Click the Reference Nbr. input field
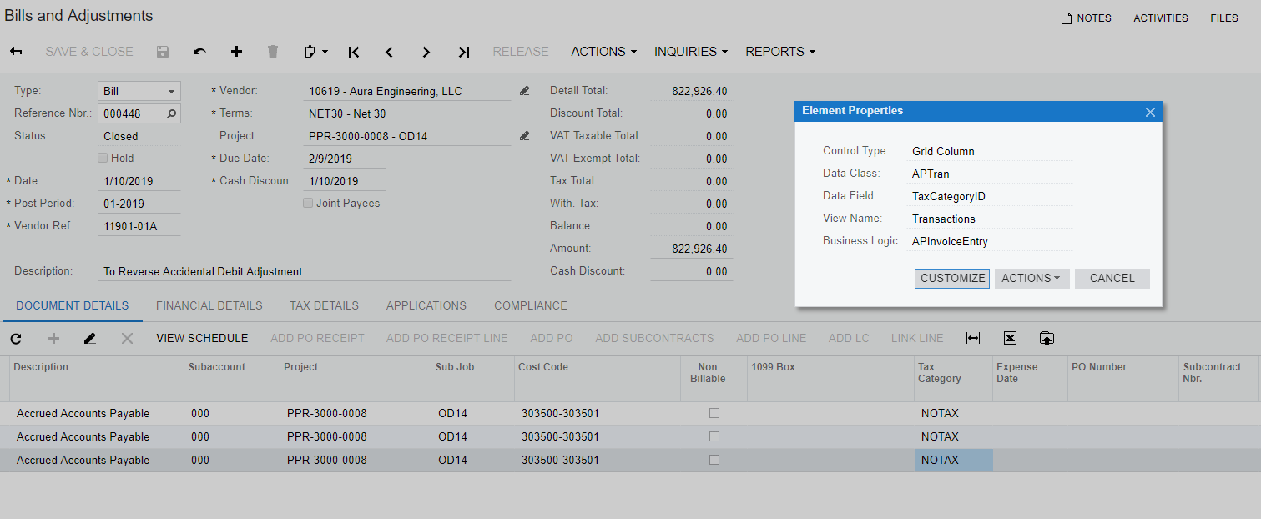Image resolution: width=1261 pixels, height=519 pixels. [x=132, y=113]
